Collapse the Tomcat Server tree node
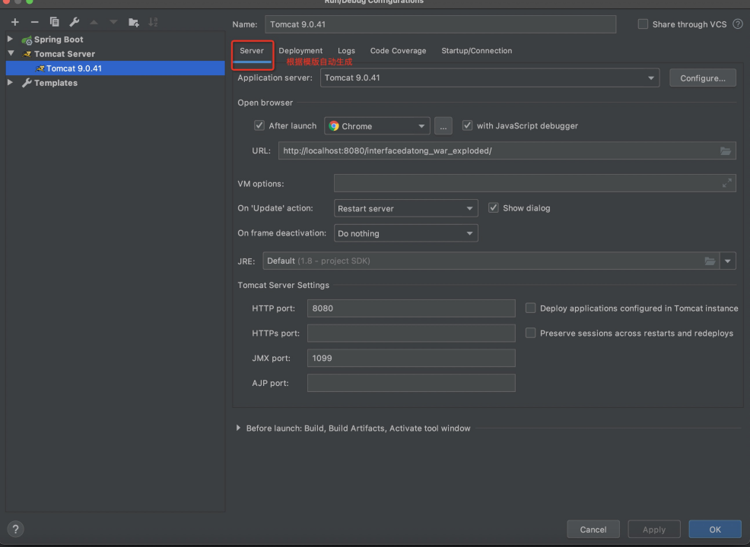The height and width of the screenshot is (547, 750). coord(11,53)
